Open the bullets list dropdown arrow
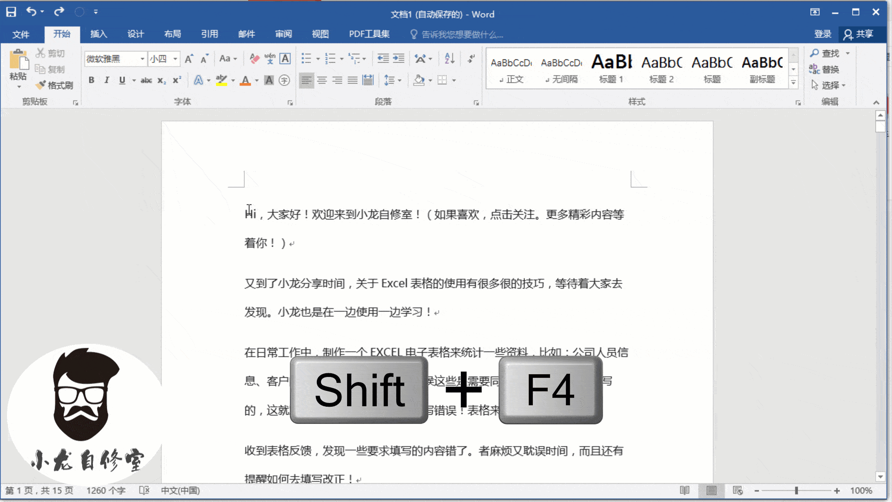The height and width of the screenshot is (502, 892). pyautogui.click(x=318, y=59)
